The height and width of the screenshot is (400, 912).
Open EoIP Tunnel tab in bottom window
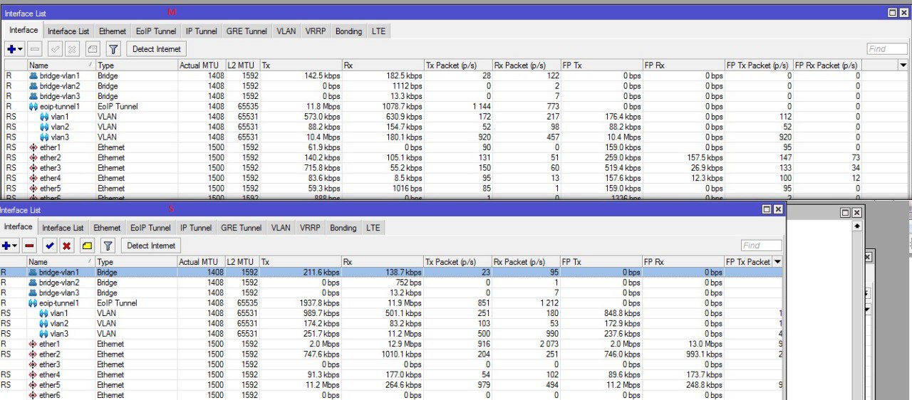150,228
